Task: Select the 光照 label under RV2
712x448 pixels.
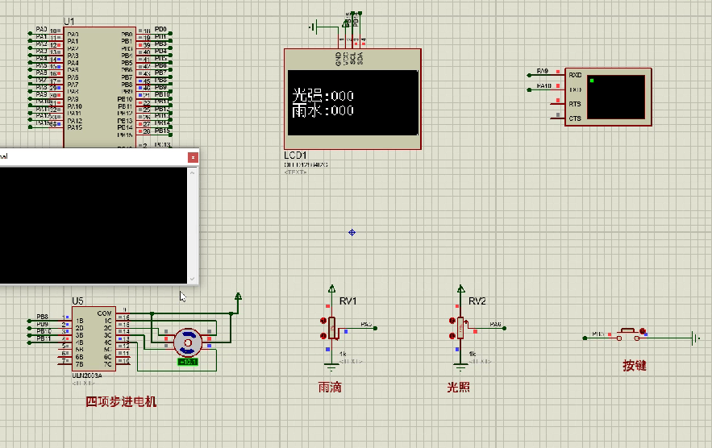Action: click(x=459, y=388)
